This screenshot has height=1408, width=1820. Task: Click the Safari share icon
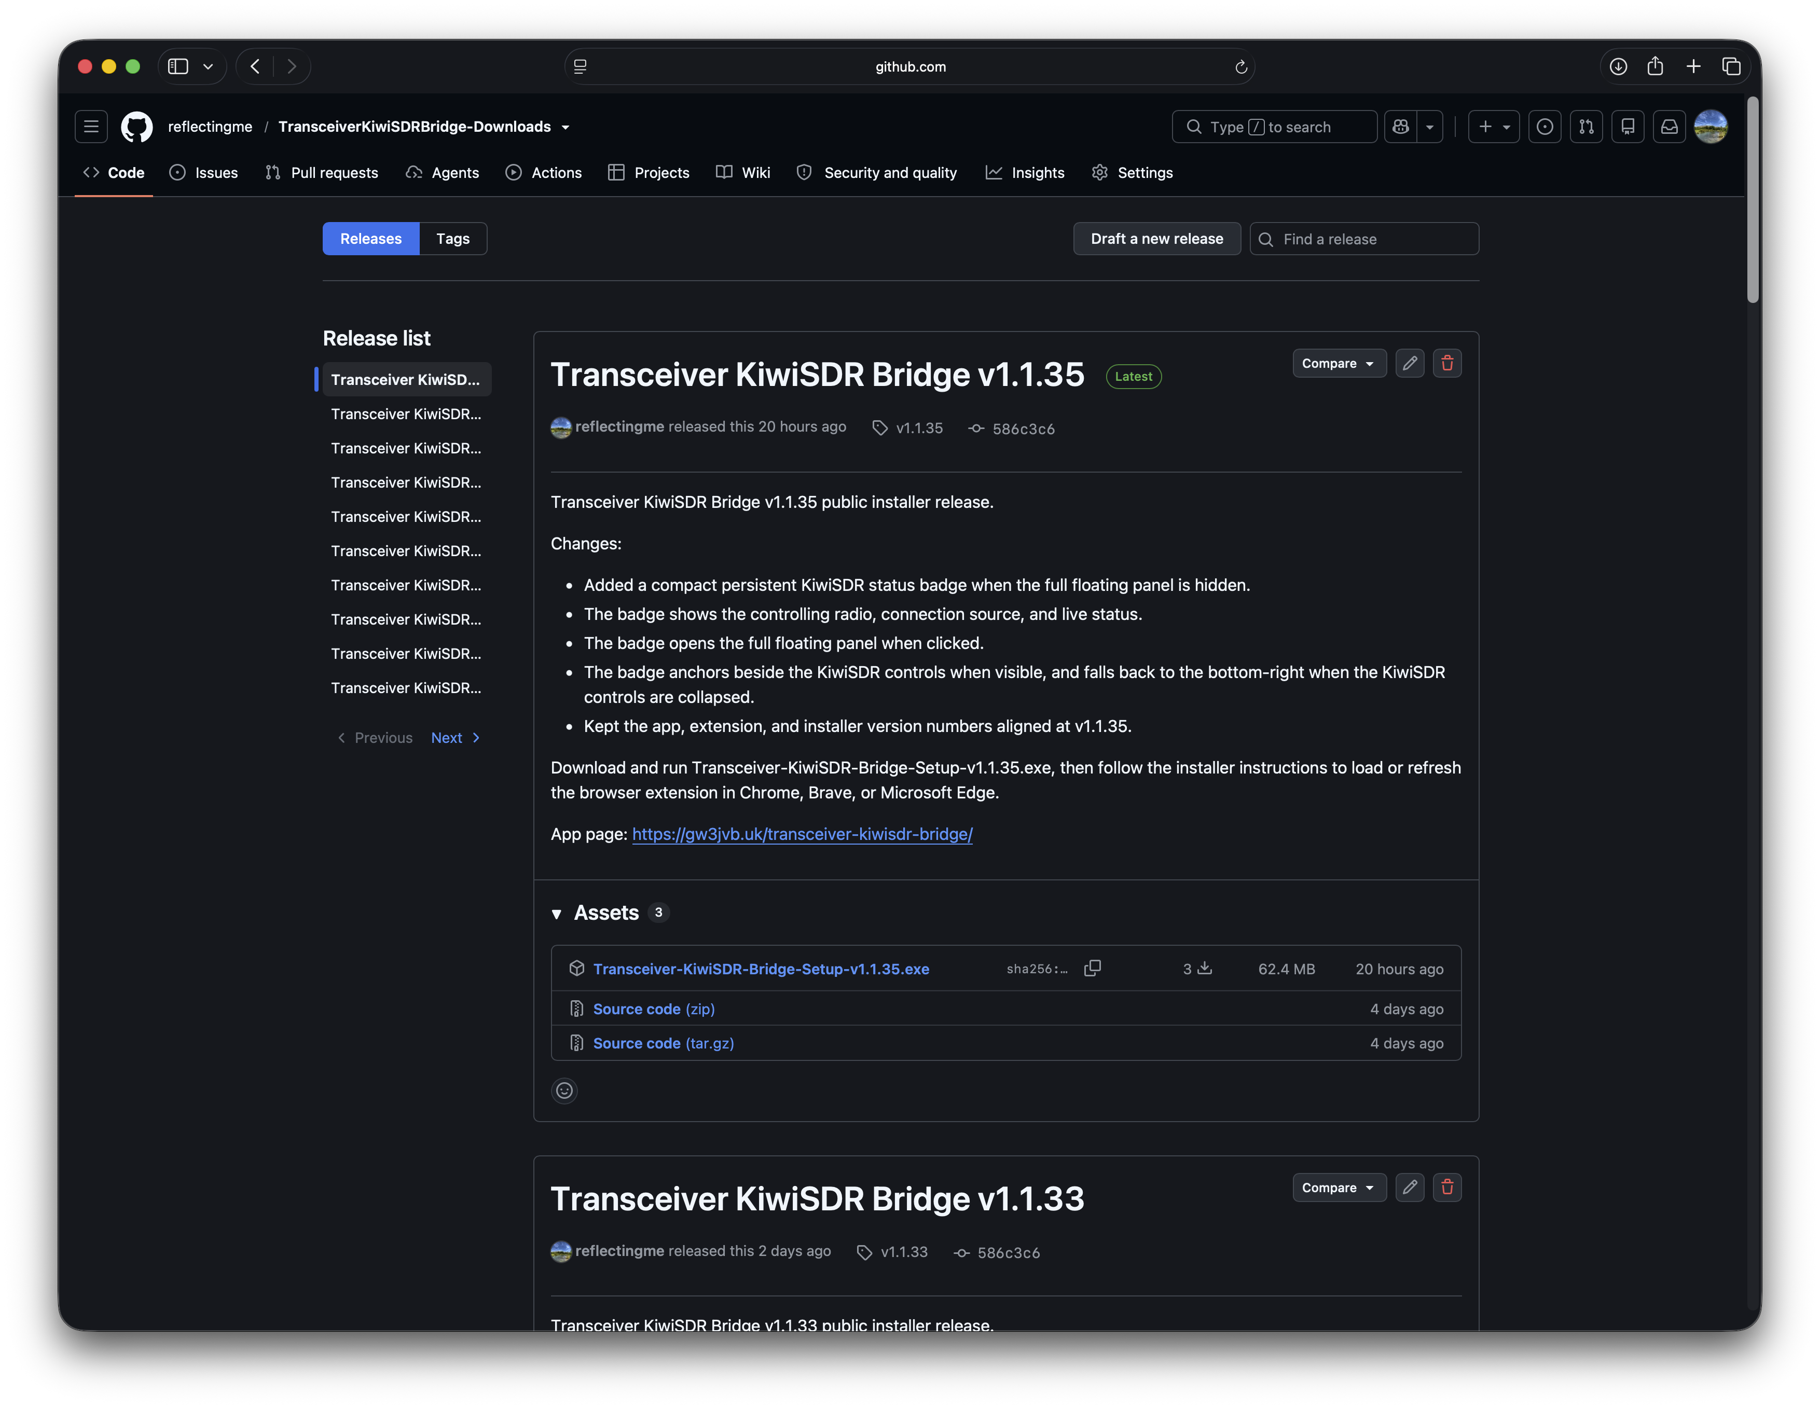point(1655,66)
